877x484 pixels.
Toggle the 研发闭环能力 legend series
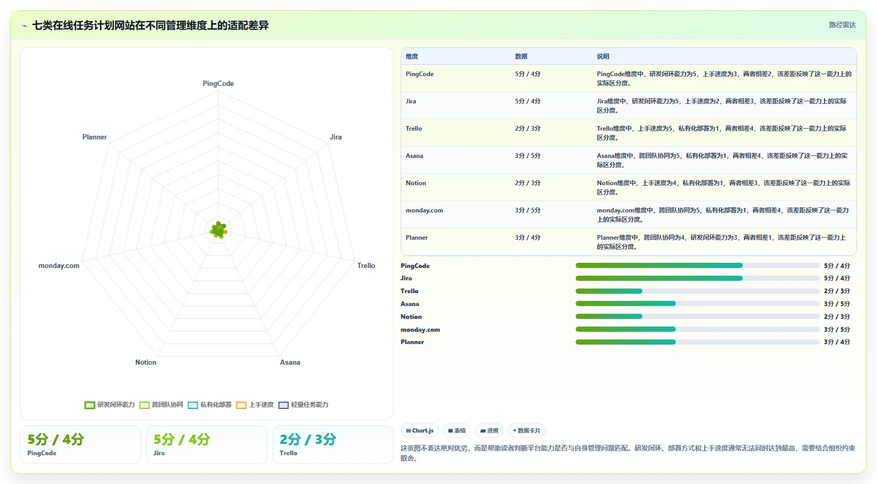coord(110,405)
